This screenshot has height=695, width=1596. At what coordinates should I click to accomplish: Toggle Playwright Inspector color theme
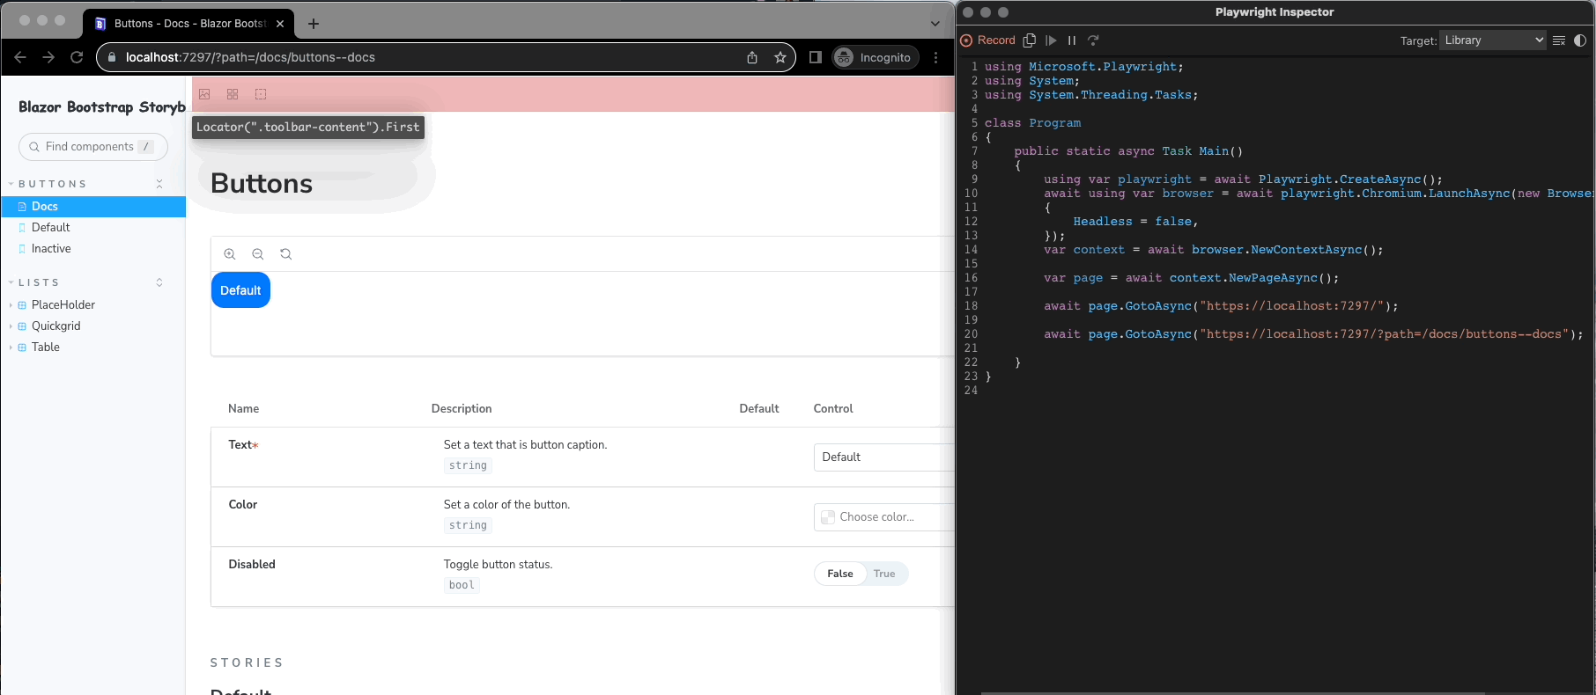coord(1580,40)
